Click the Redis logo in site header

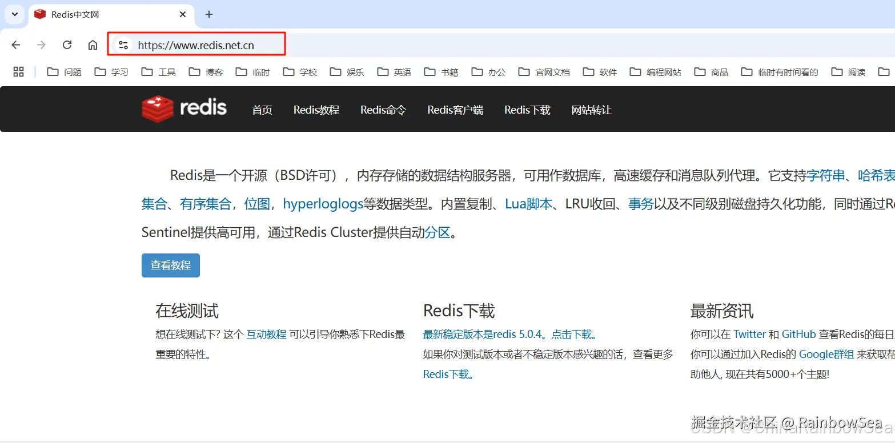[x=184, y=108]
